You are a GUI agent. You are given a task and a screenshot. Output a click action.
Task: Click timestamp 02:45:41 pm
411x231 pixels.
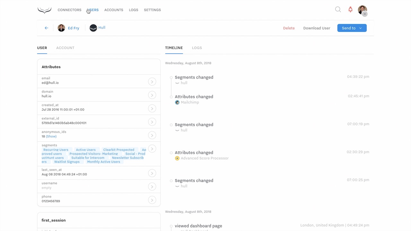[358, 96]
